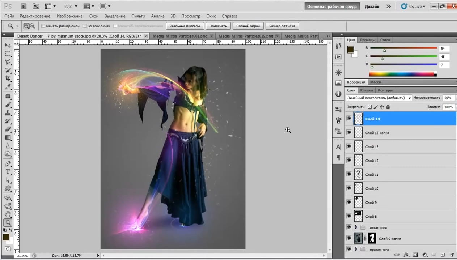
Task: Check the 'Во всех окнах' option
Action: [x=85, y=26]
